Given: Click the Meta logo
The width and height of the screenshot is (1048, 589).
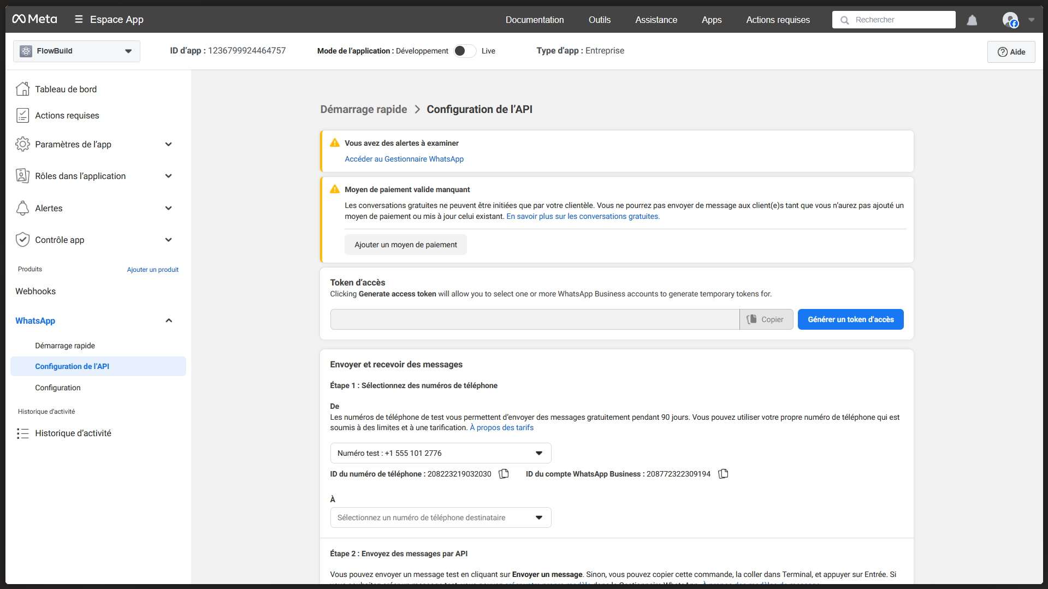Looking at the screenshot, I should coord(35,19).
